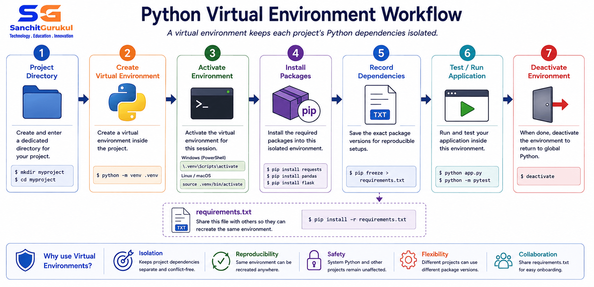Image resolution: width=594 pixels, height=287 pixels.
Task: Click 'Why use Virtual Environments?' text
Action: [69, 261]
